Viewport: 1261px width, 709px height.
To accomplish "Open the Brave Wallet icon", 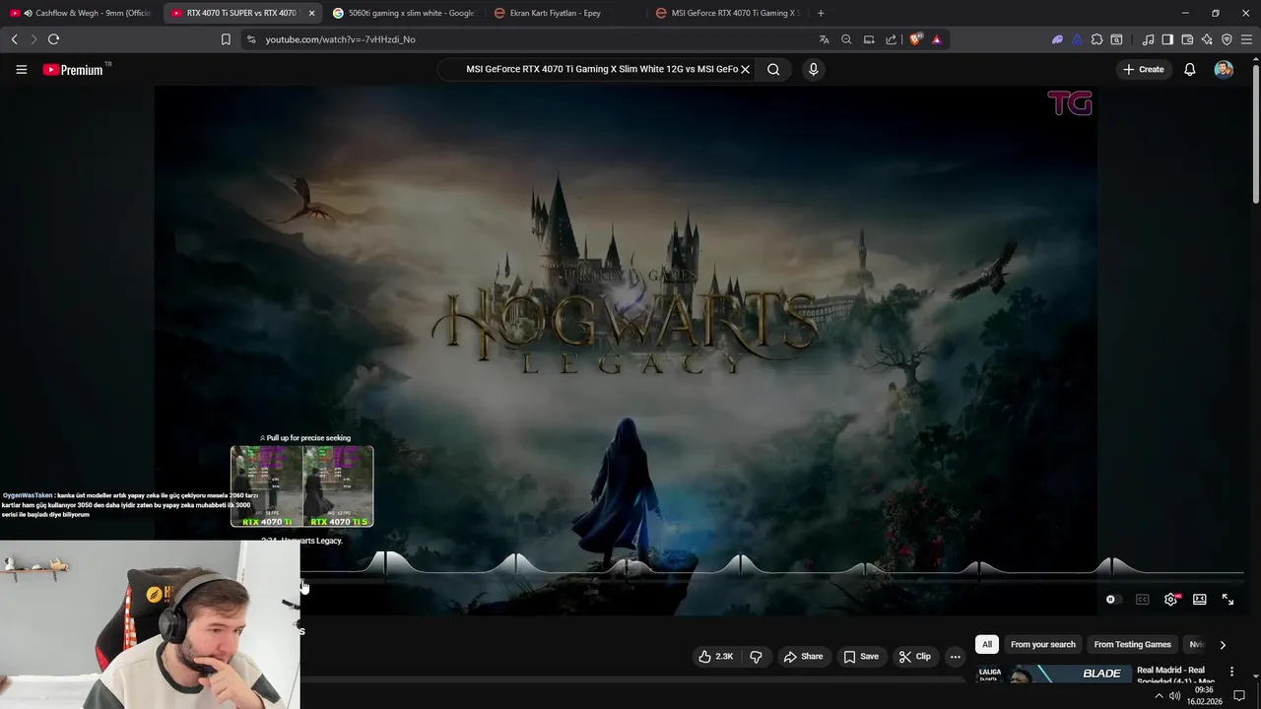I will 1187,39.
